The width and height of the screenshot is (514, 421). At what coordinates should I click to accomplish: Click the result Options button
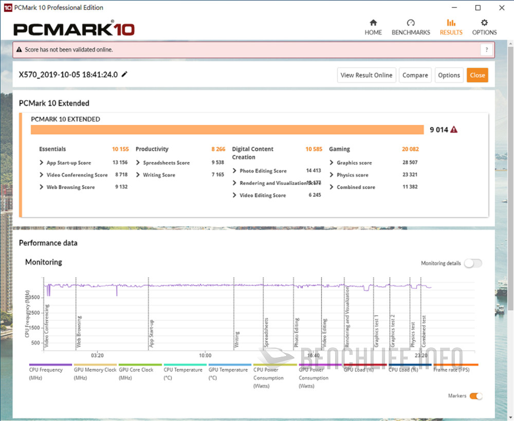(x=449, y=75)
